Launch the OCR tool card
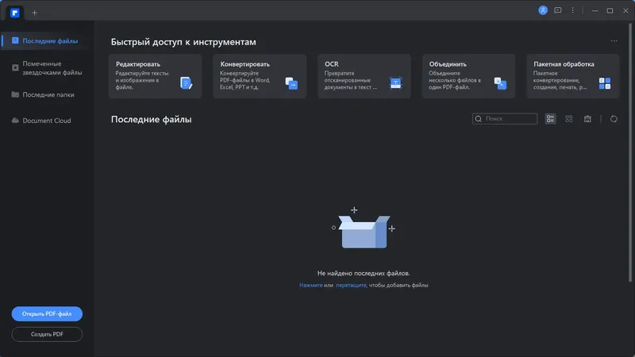 (x=364, y=76)
